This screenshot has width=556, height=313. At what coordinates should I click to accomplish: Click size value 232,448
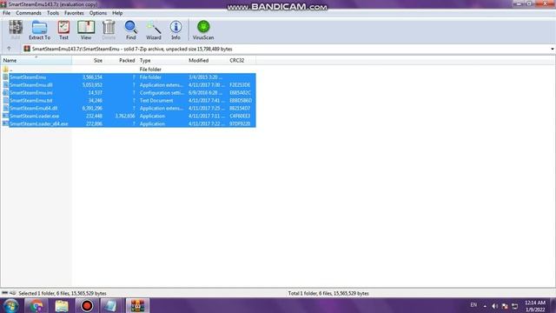tap(94, 116)
